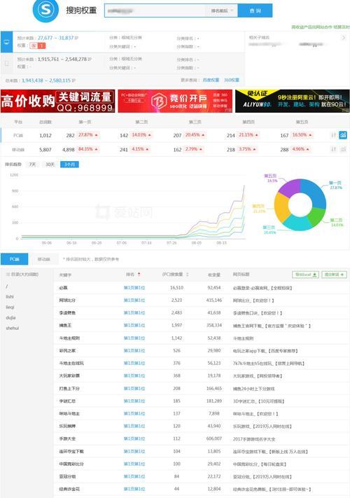Focus the domain search input field

coord(157,11)
